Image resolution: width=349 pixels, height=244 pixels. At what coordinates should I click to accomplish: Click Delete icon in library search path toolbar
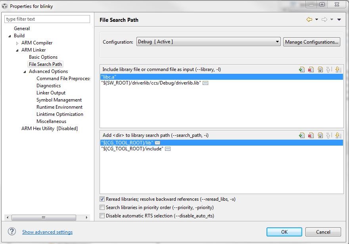tap(311, 135)
